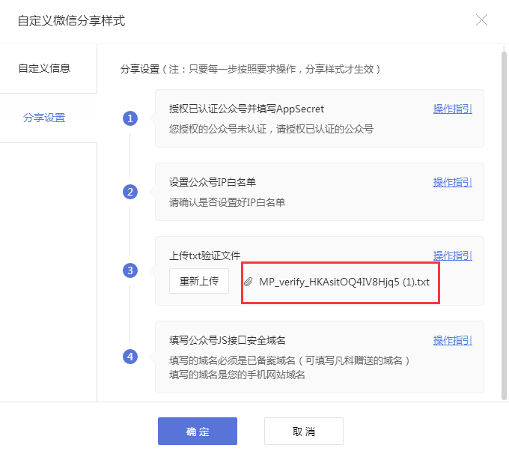Click the 您授权的公众号未认证 warning text
This screenshot has height=466, width=509.
[271, 129]
